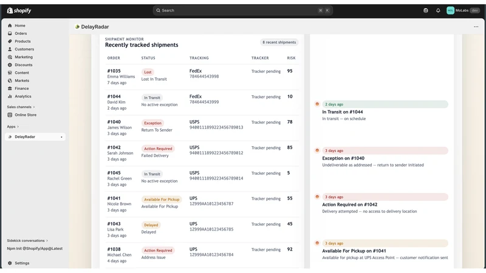Open Products in the sidebar

point(22,41)
